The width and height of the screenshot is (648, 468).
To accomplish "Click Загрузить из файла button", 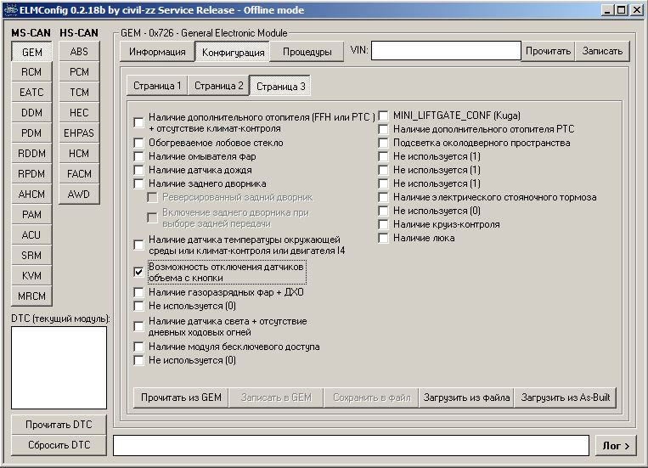I will (x=466, y=398).
